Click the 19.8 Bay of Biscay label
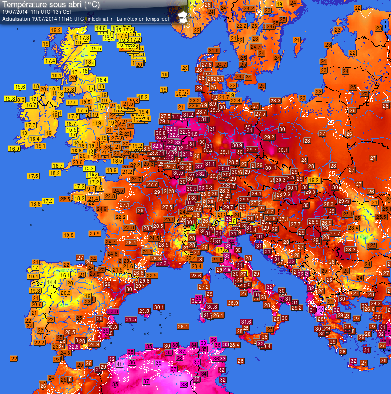This screenshot has height=394, width=391. (x=68, y=235)
